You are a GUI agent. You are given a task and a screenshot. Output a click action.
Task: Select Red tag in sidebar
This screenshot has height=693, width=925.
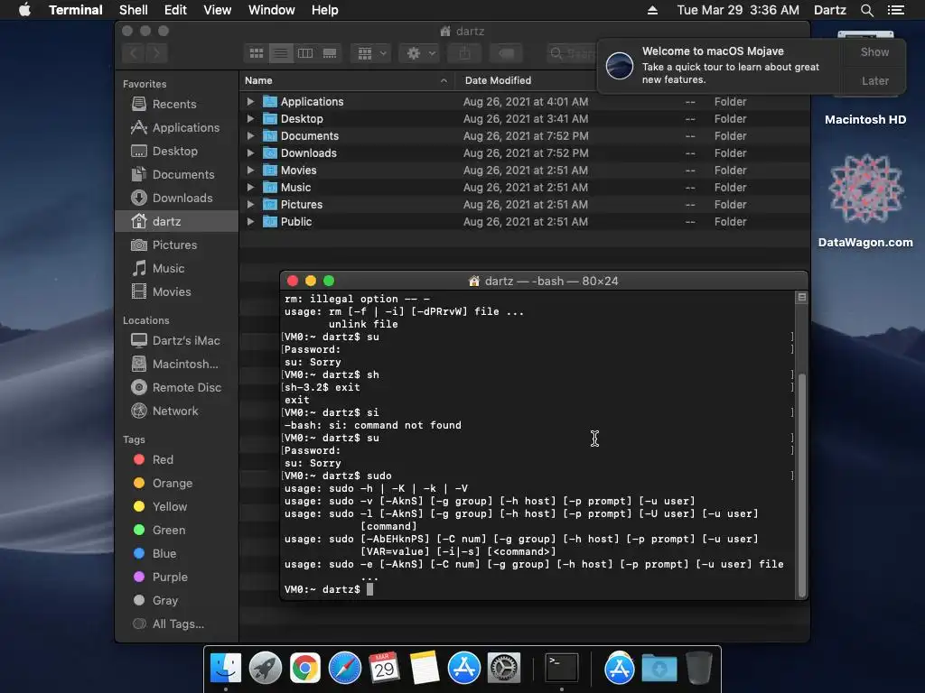177,459
